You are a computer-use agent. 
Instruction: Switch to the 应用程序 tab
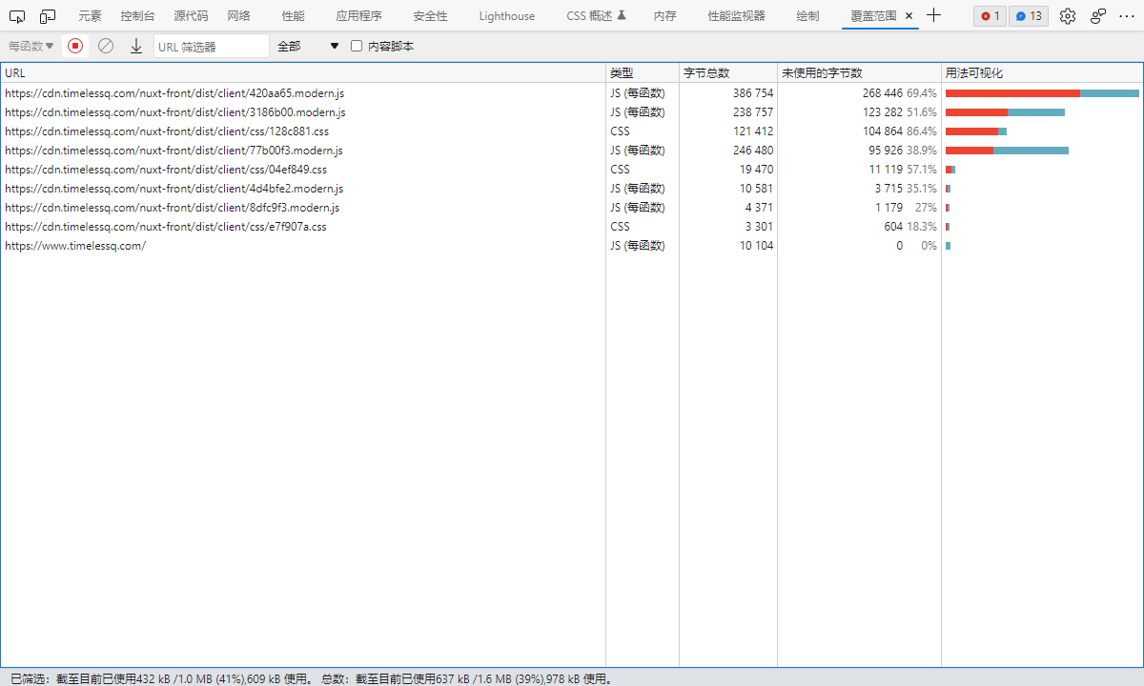(358, 16)
